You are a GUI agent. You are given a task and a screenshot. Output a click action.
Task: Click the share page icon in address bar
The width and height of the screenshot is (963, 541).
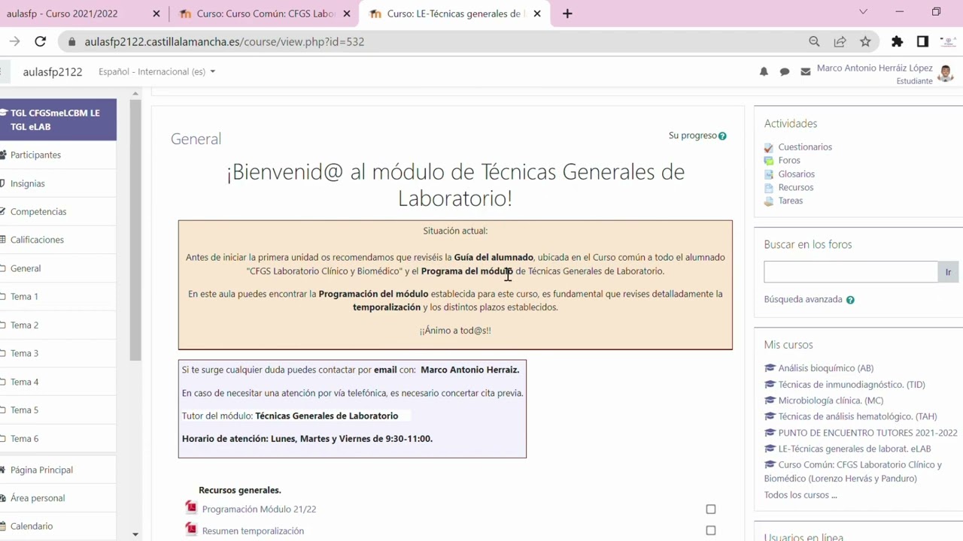click(x=840, y=41)
